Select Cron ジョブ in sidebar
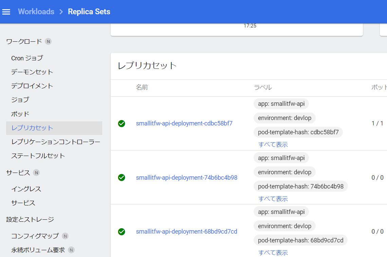 coord(27,58)
